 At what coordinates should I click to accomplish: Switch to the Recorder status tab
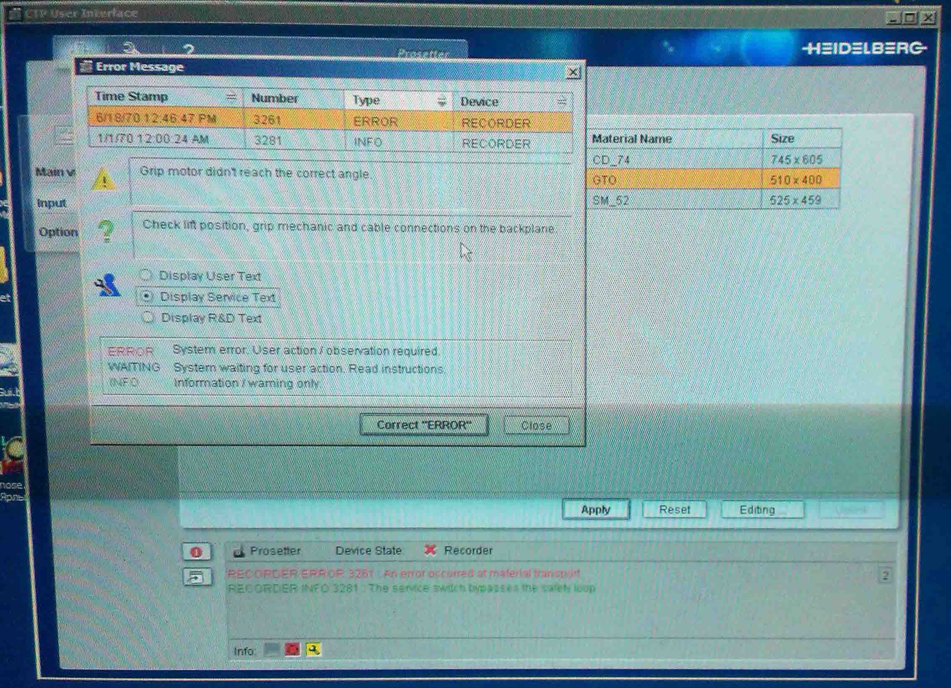click(468, 550)
